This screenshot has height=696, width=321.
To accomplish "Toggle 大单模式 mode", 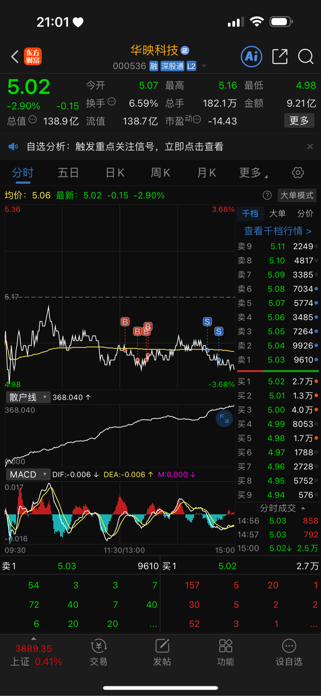I will [297, 195].
